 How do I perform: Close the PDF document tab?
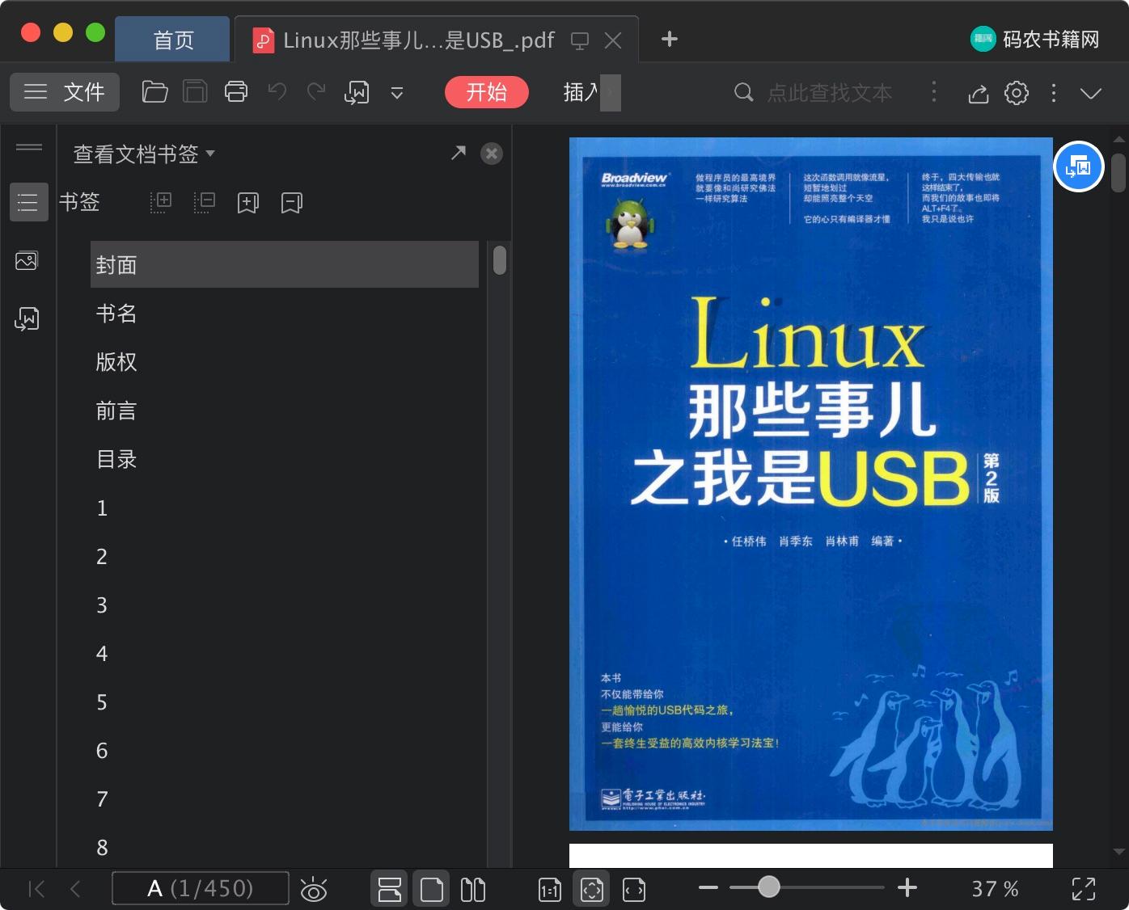(613, 40)
